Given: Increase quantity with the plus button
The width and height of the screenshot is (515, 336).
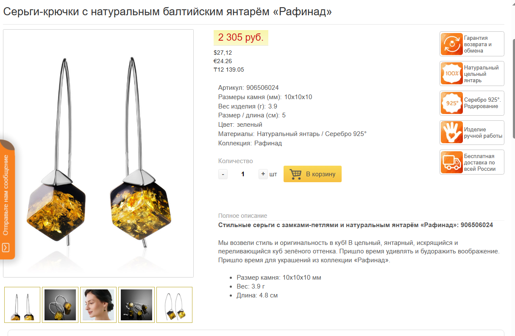Looking at the screenshot, I should click(263, 174).
